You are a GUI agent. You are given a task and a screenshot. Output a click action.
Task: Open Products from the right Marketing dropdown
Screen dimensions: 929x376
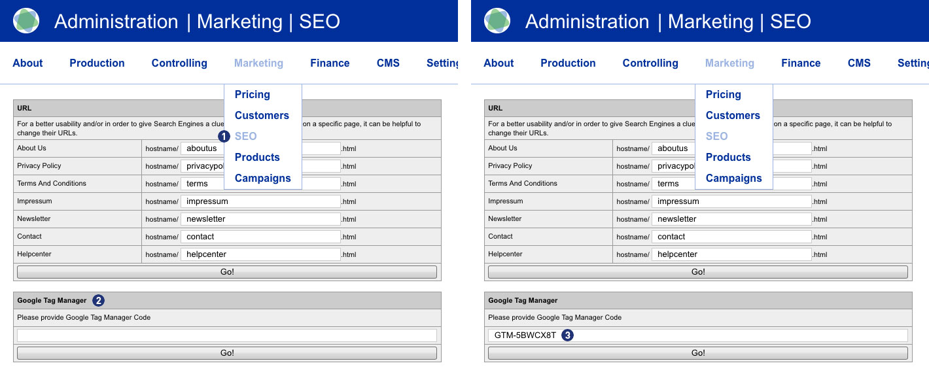click(728, 158)
